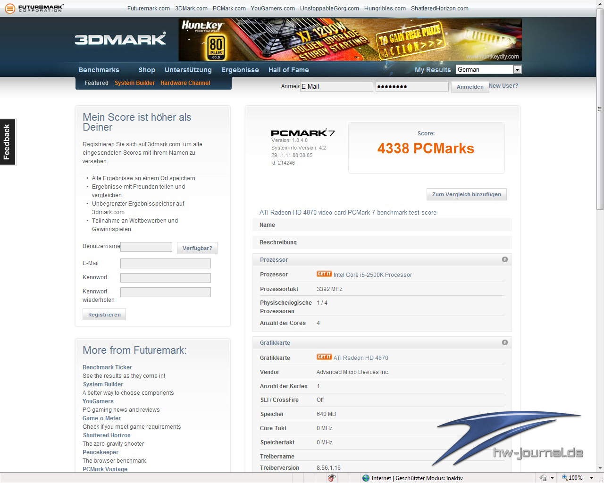
Task: Click the scrollbar down arrow
Action: click(600, 468)
